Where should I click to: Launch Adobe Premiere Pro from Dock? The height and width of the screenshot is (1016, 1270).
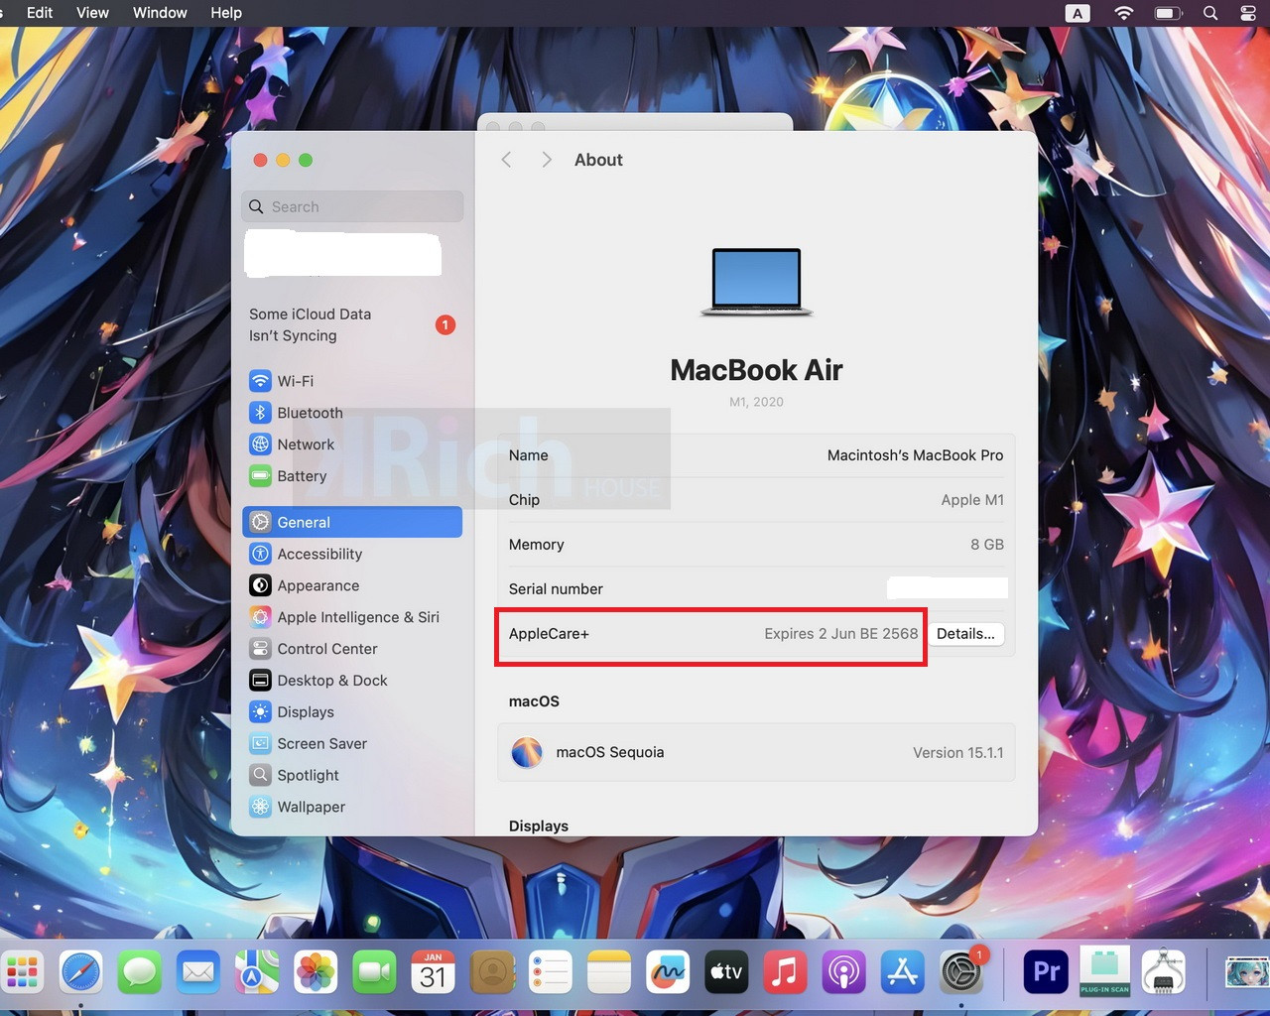point(1047,972)
